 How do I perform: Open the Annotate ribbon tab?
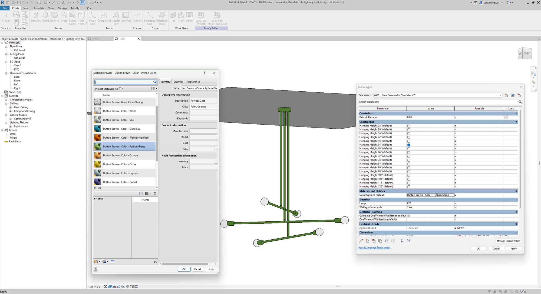[x=39, y=8]
